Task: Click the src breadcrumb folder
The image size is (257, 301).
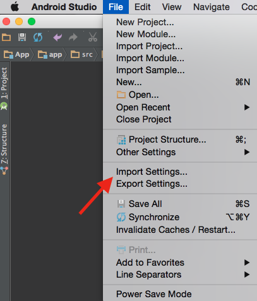Action: click(81, 55)
